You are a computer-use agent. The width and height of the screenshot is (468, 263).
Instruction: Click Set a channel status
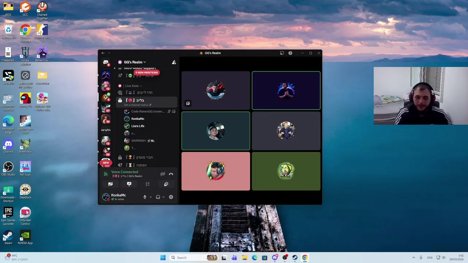(136, 105)
